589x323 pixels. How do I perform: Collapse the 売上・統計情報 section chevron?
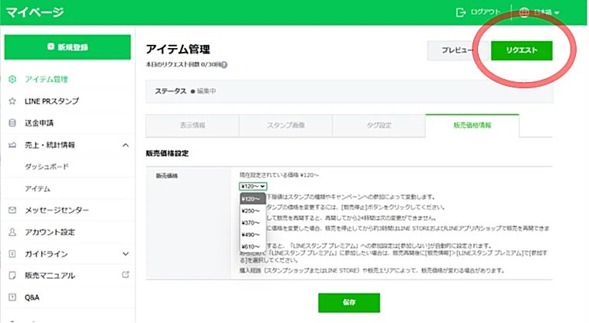(126, 145)
